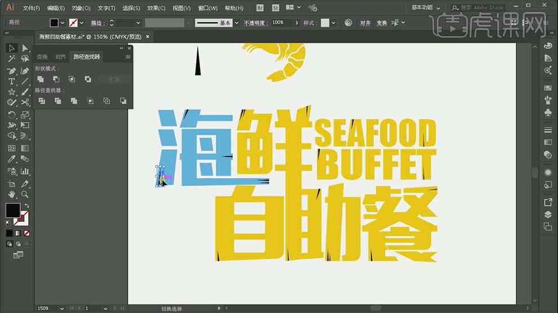
Task: Activate the Artboard tool
Action: (11, 184)
